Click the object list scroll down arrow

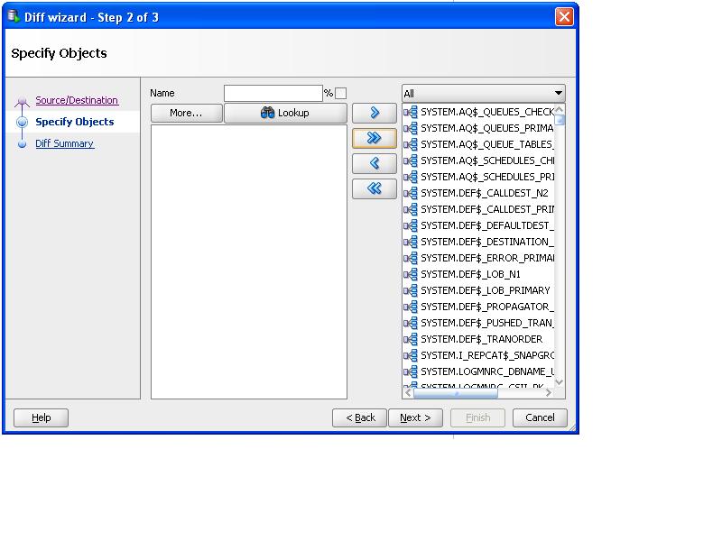tap(560, 382)
